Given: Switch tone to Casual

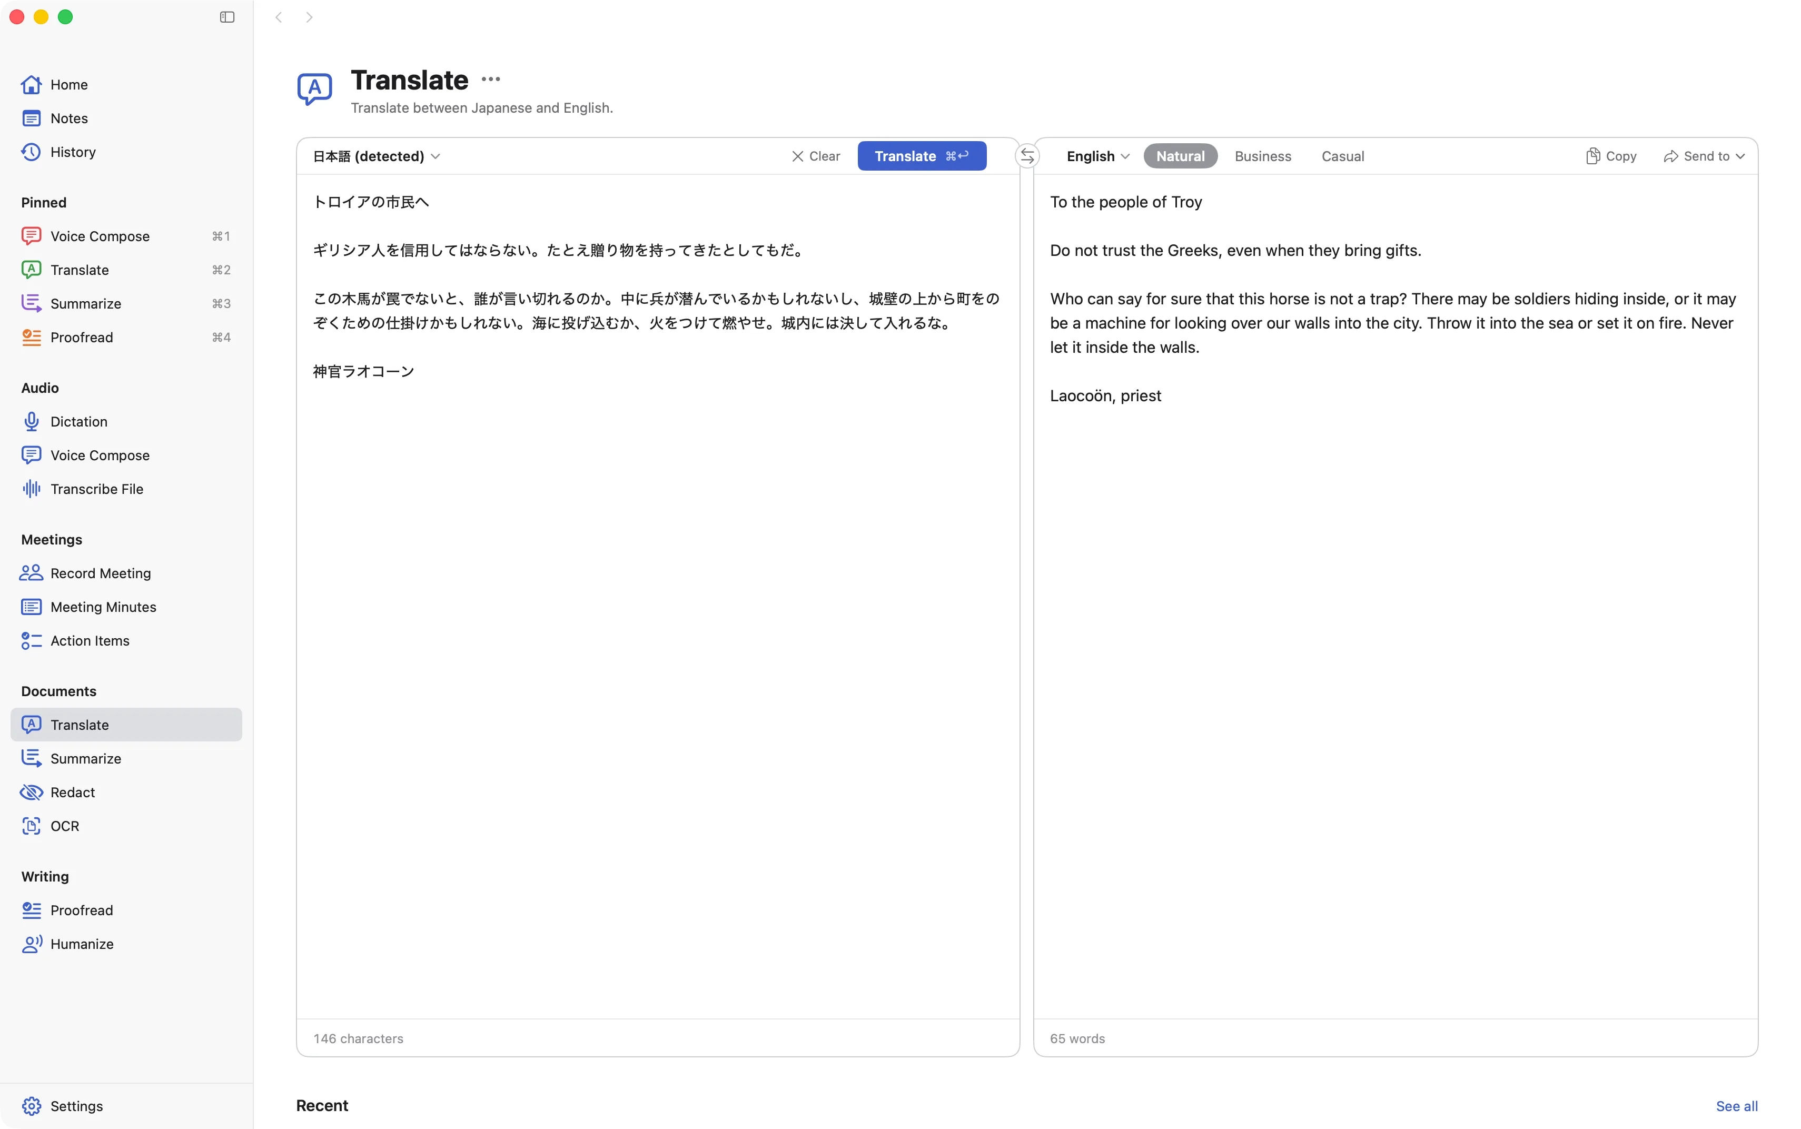Looking at the screenshot, I should click(x=1342, y=156).
